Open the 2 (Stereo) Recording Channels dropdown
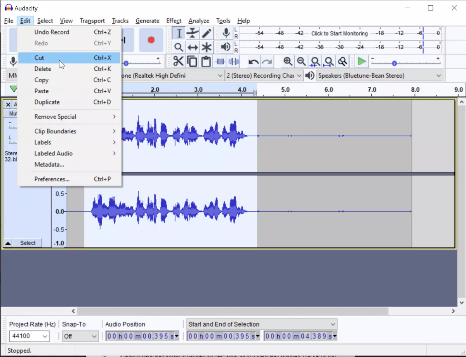 pyautogui.click(x=264, y=75)
